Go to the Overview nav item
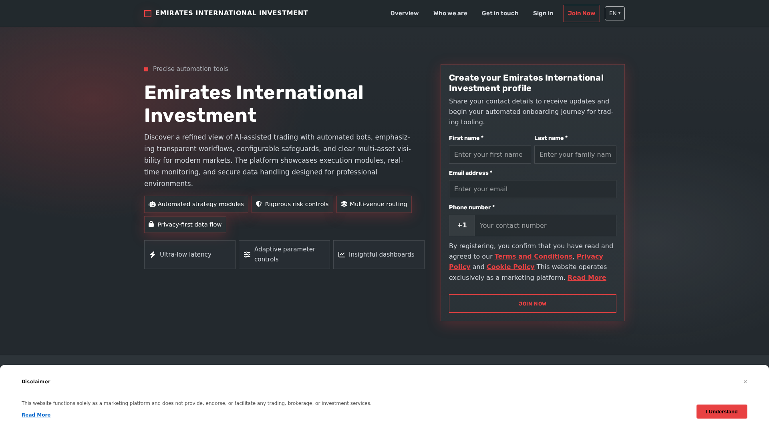This screenshot has width=769, height=433. 405,13
